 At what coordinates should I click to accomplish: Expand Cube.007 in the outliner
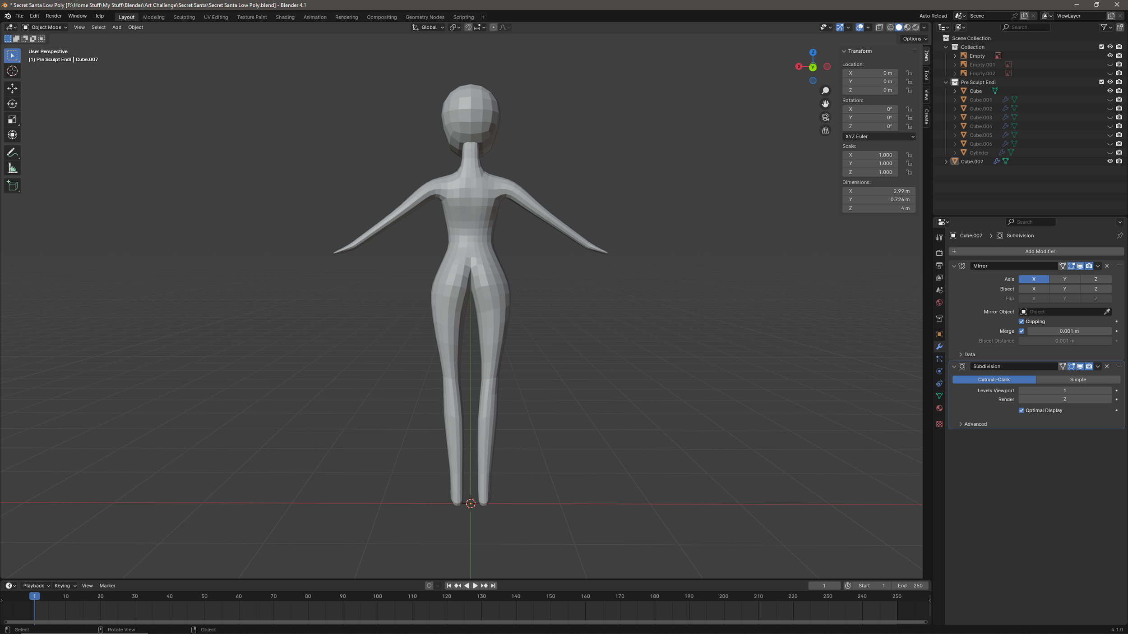pos(946,161)
